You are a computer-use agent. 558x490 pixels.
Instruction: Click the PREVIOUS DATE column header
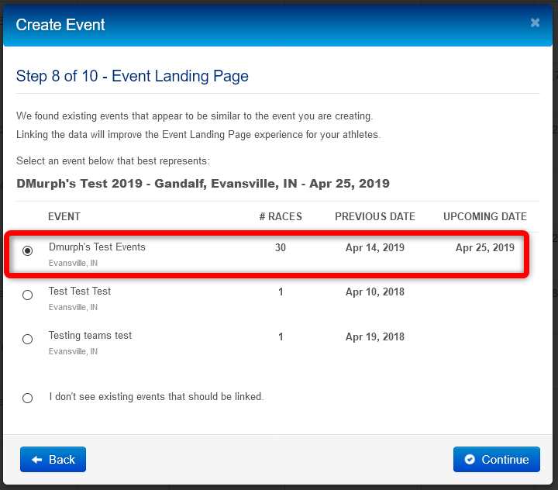pyautogui.click(x=375, y=217)
